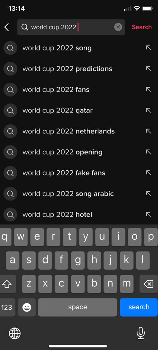Tap the back arrow icon
Screen dimensions: 158x350
[x=7, y=27]
